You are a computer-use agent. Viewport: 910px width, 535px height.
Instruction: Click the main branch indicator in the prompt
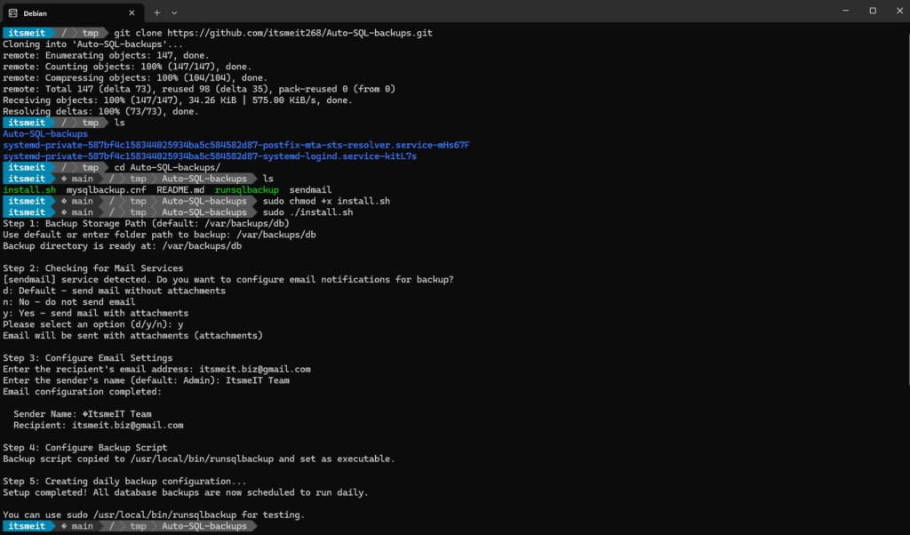pos(80,525)
